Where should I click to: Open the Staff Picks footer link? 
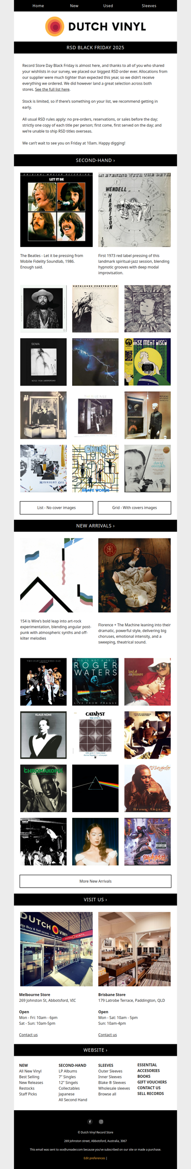(x=28, y=1094)
